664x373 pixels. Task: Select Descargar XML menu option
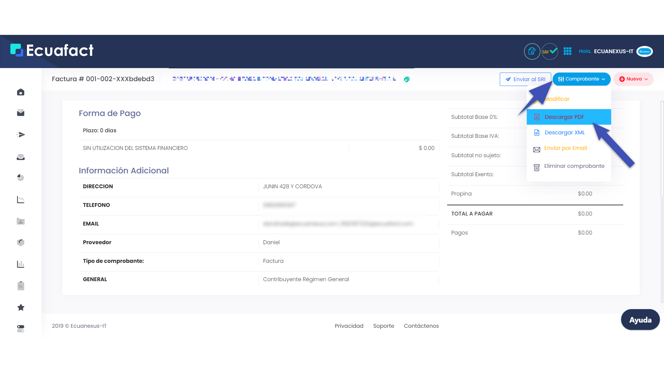564,133
